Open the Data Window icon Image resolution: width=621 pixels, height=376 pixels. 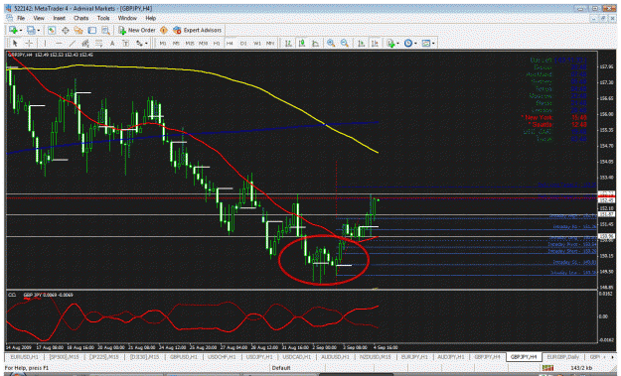pos(65,30)
